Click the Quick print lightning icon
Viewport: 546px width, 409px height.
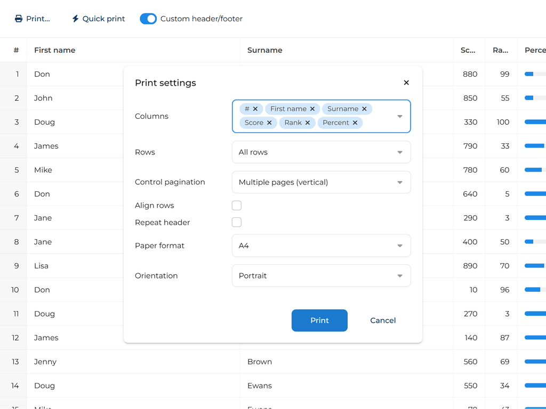coord(75,19)
